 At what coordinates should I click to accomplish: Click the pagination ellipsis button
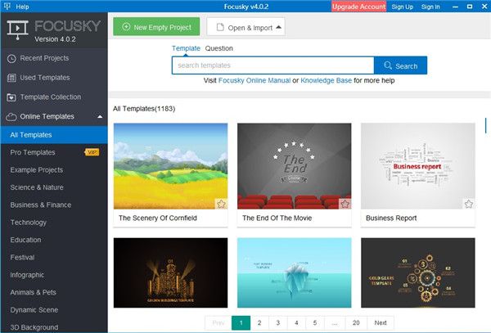click(x=335, y=323)
